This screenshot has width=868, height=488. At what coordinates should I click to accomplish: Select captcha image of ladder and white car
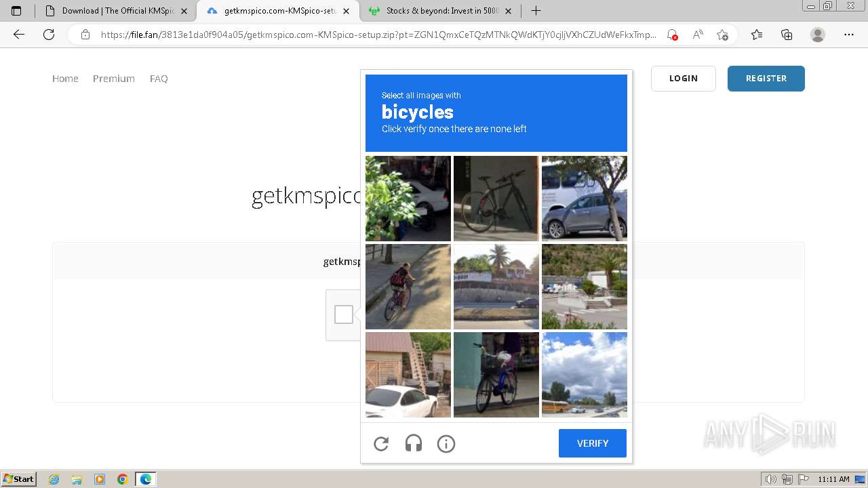408,375
